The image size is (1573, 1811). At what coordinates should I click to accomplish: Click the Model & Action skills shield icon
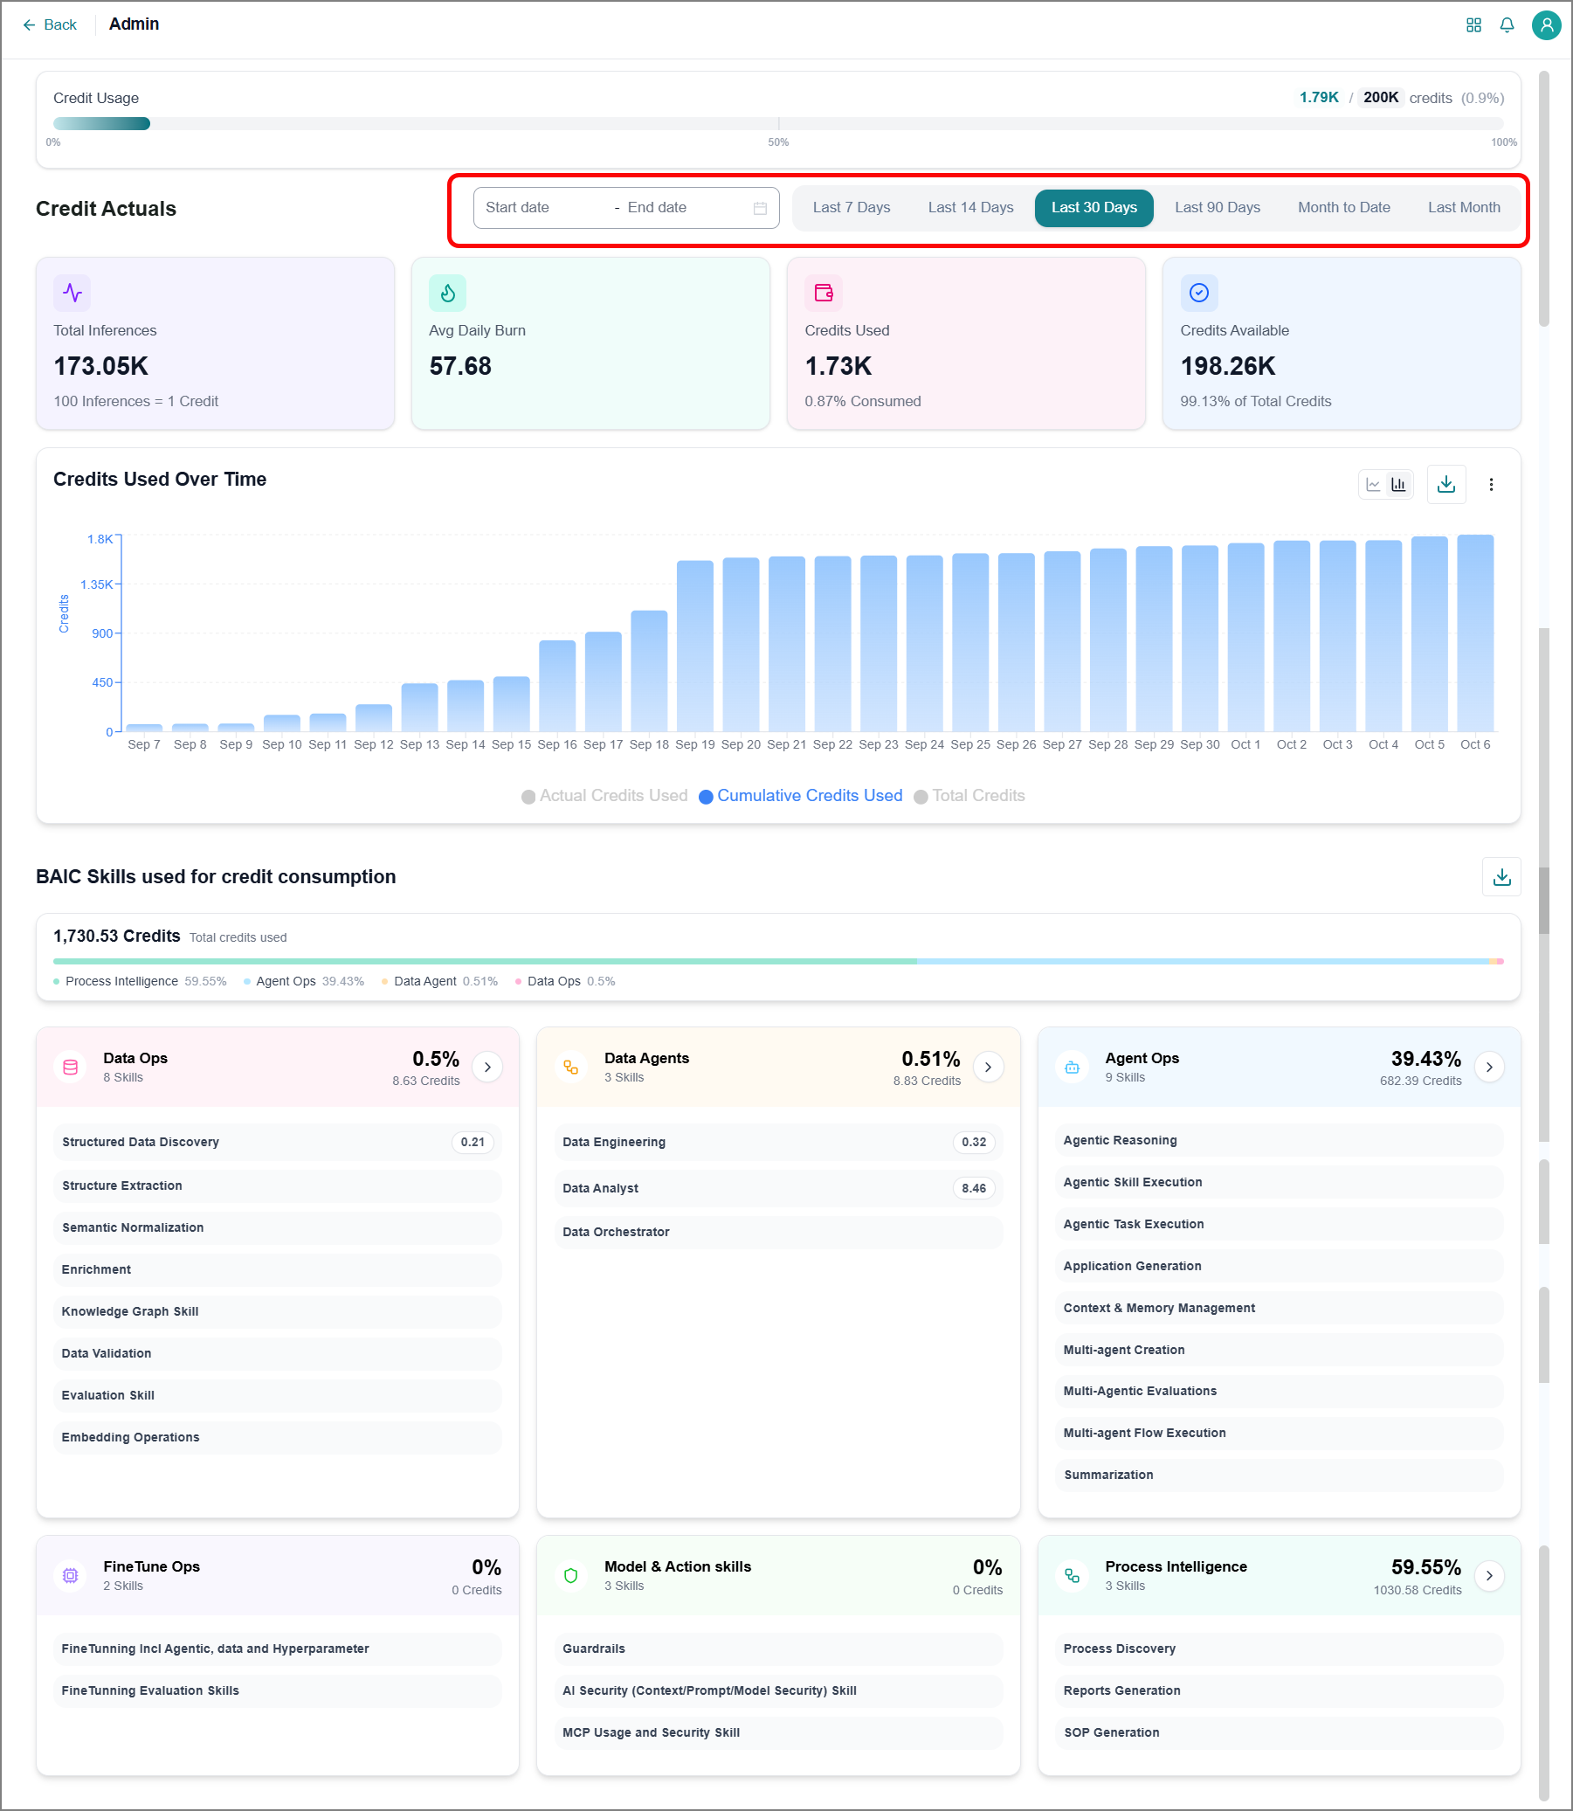coord(570,1575)
